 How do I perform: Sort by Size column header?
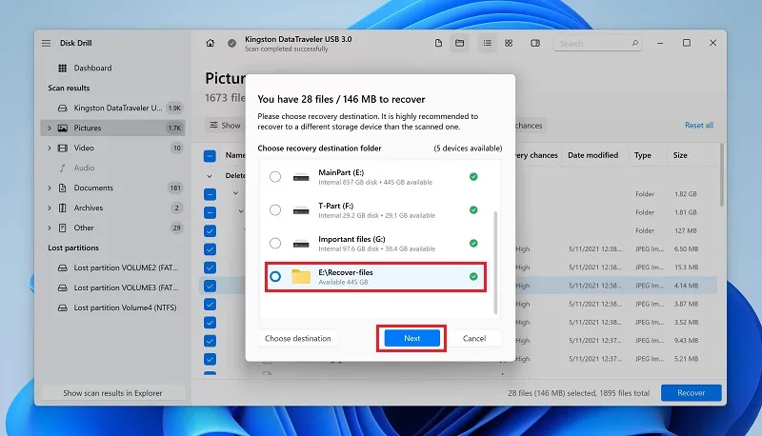680,155
